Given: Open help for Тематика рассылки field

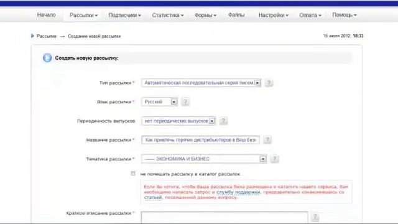Looking at the screenshot, I should point(274,159).
